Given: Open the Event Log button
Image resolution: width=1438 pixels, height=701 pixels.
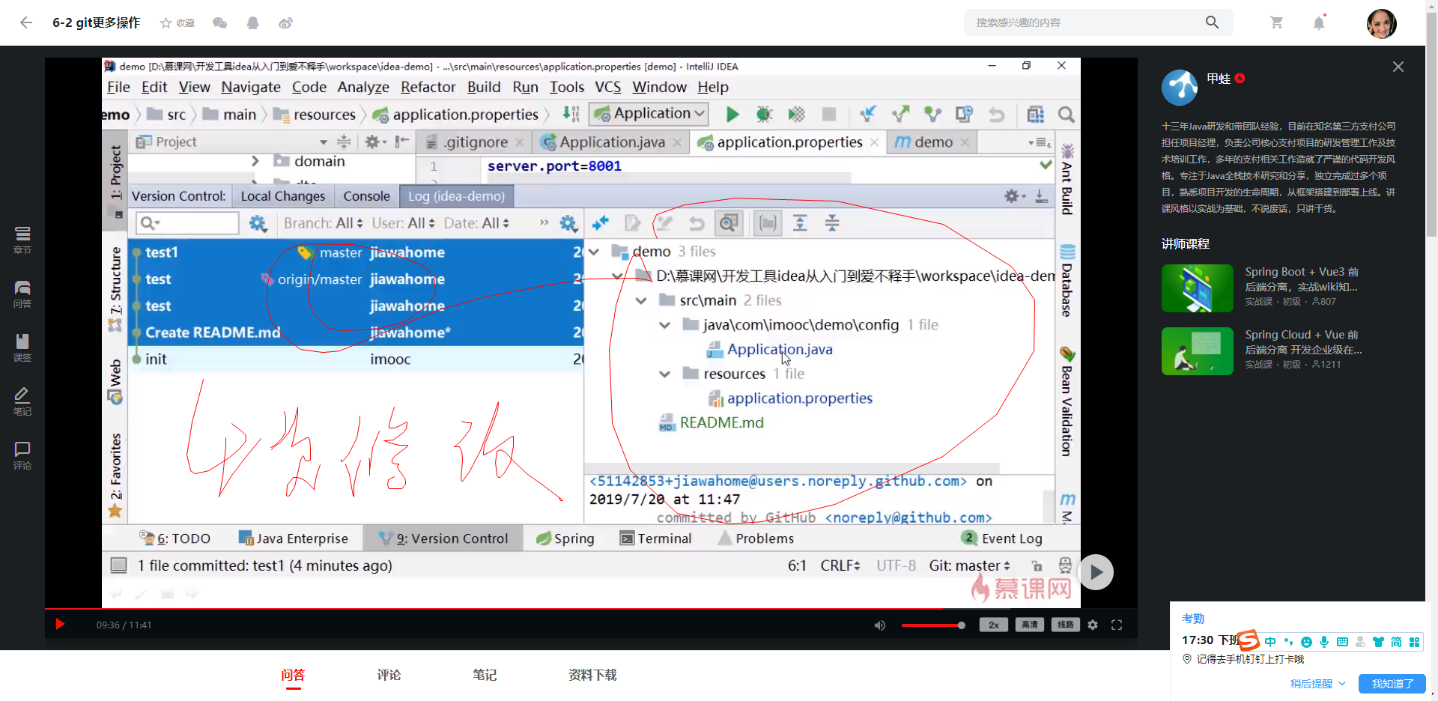Looking at the screenshot, I should point(1002,538).
